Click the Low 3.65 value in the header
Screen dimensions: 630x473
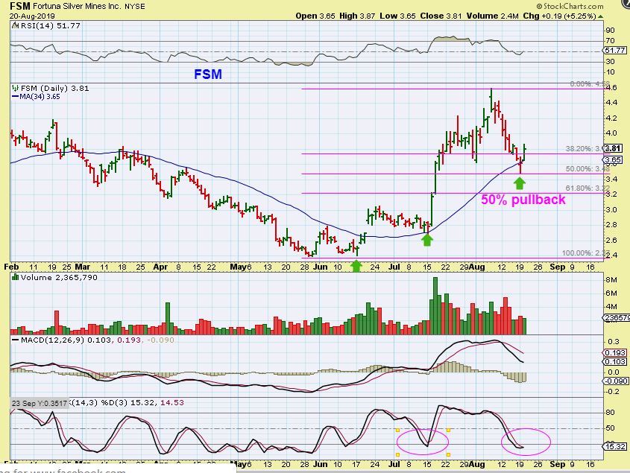tap(398, 16)
